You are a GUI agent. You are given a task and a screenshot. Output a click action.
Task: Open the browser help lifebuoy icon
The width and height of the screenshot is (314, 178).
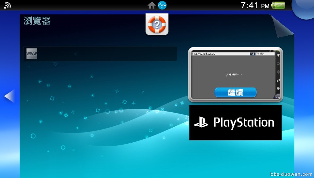157,25
